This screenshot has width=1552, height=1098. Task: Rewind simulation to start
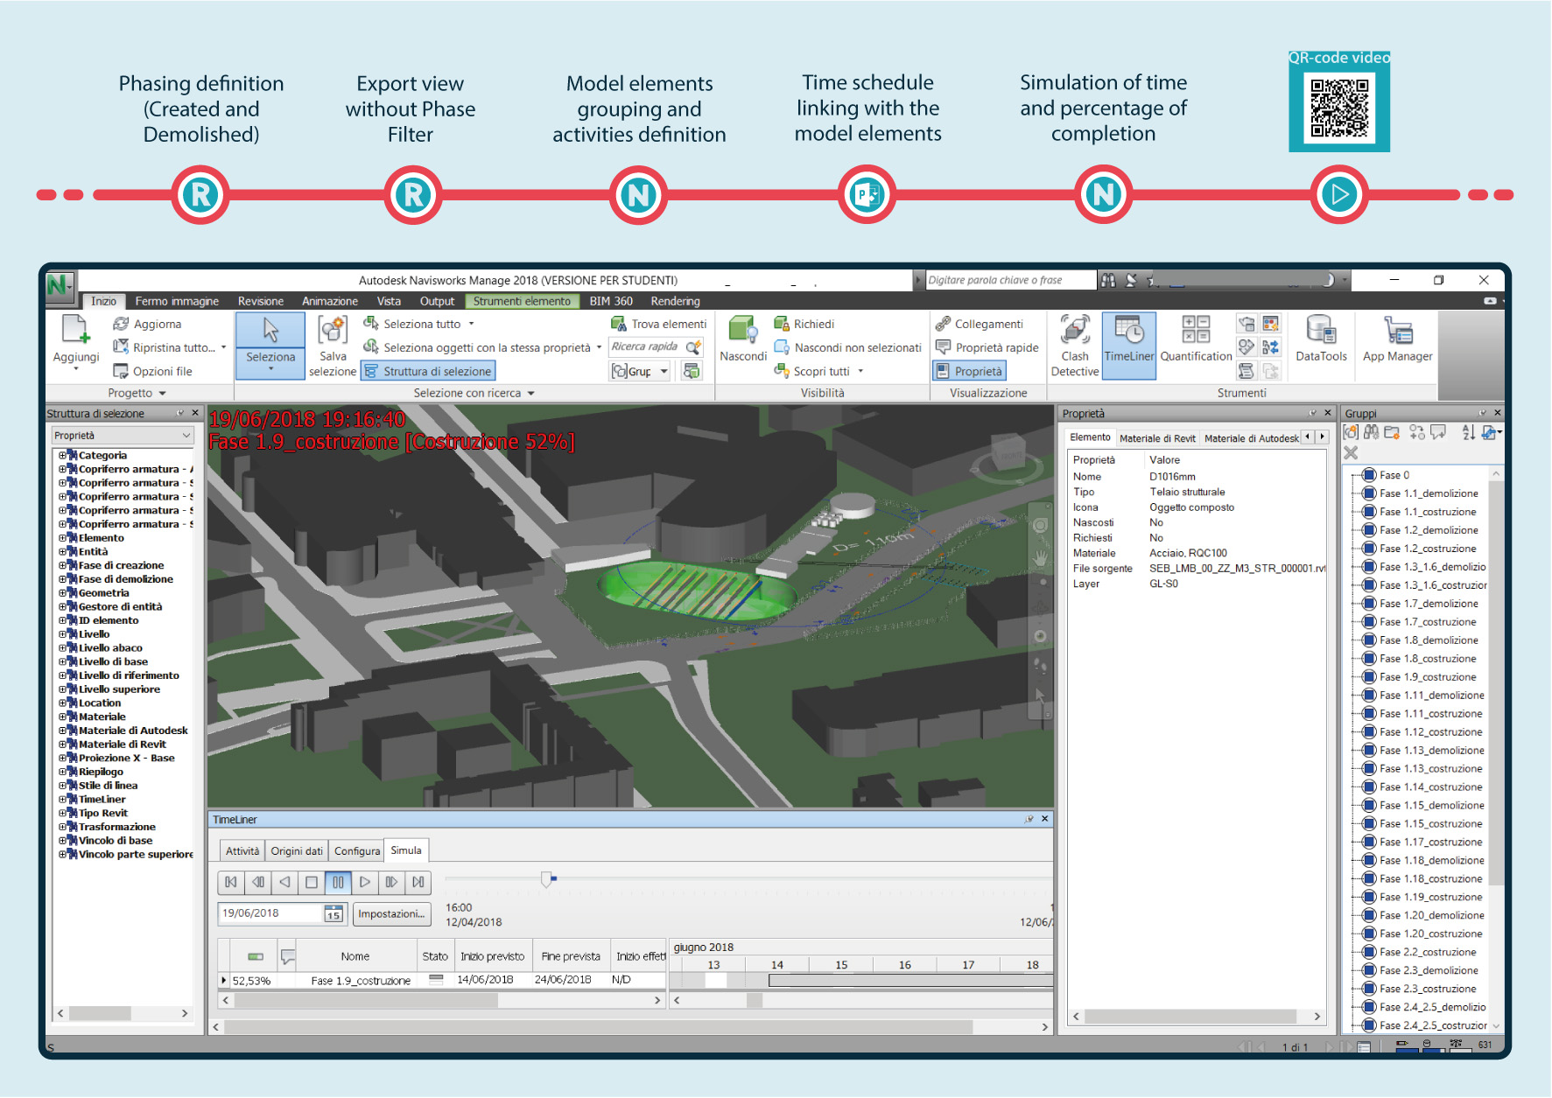click(x=230, y=882)
